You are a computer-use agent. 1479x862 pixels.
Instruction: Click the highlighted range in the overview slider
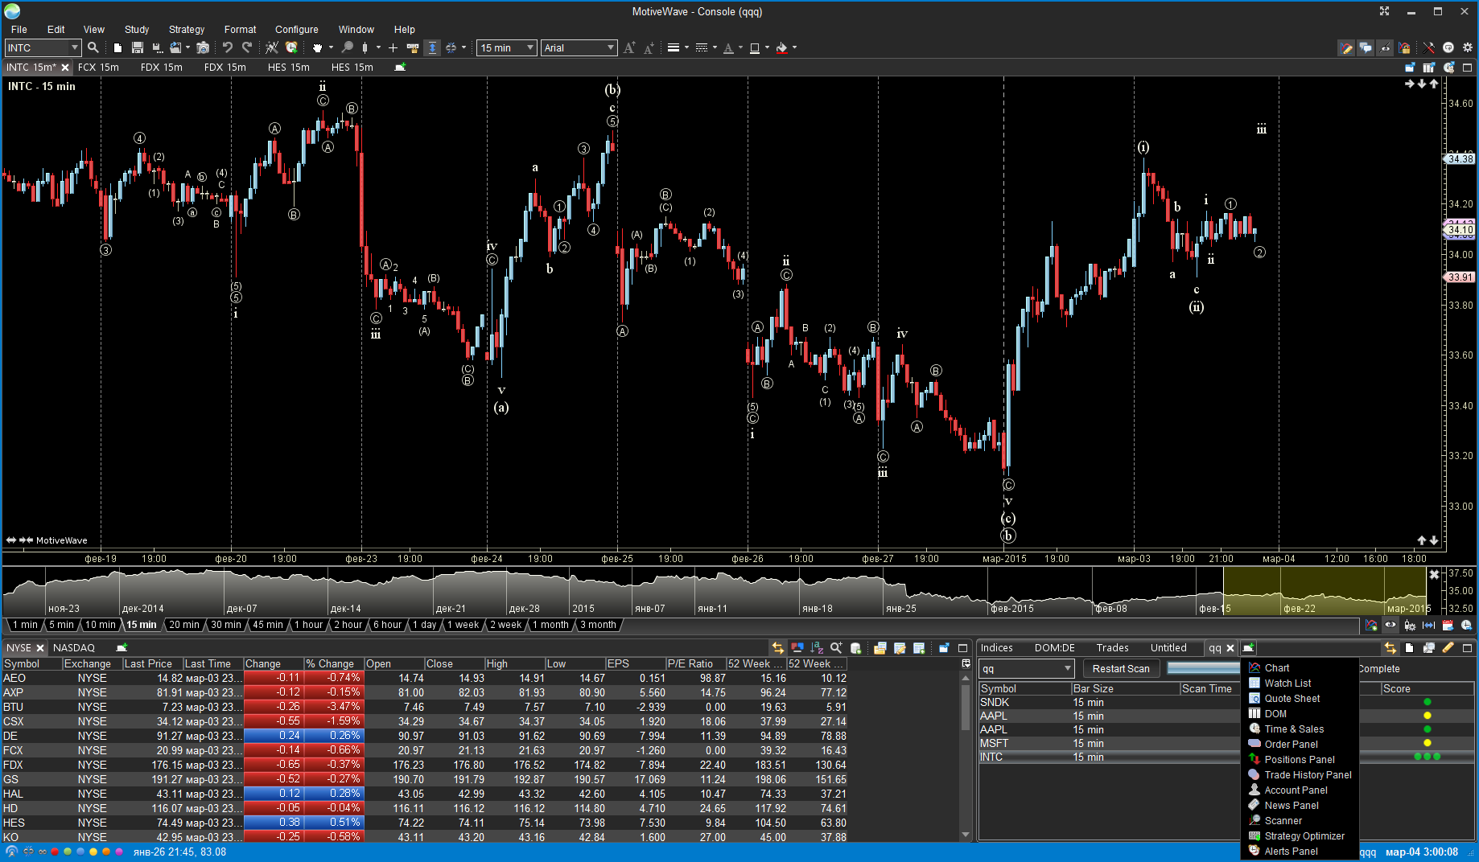(1324, 591)
